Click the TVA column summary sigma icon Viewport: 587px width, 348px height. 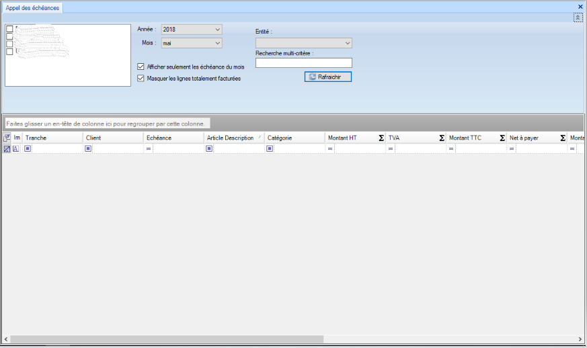[442, 138]
